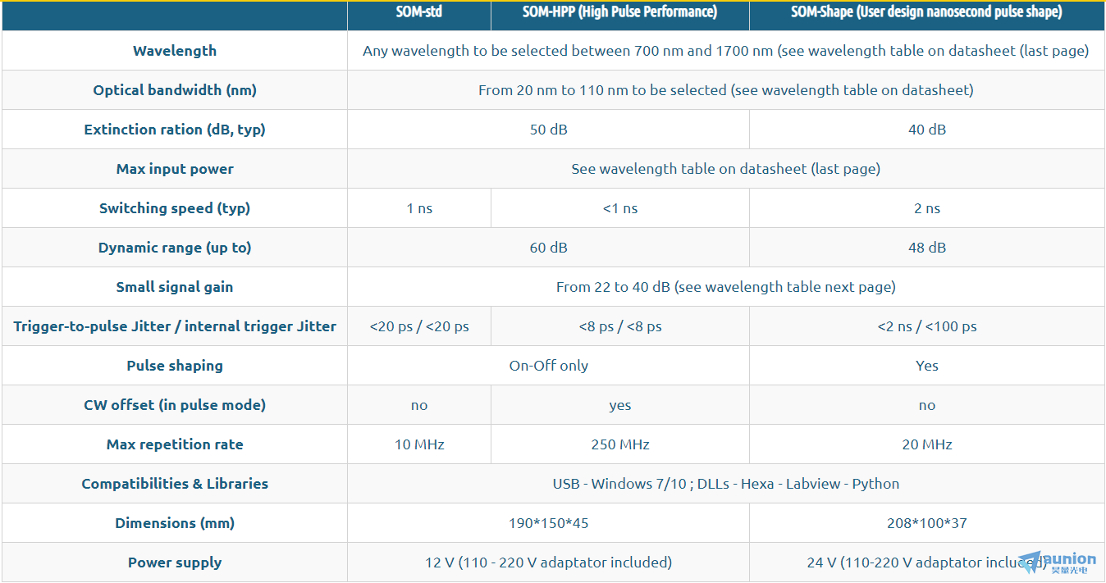
Task: Click the USB - Windows 7/10 compatibilities cell
Action: point(726,484)
